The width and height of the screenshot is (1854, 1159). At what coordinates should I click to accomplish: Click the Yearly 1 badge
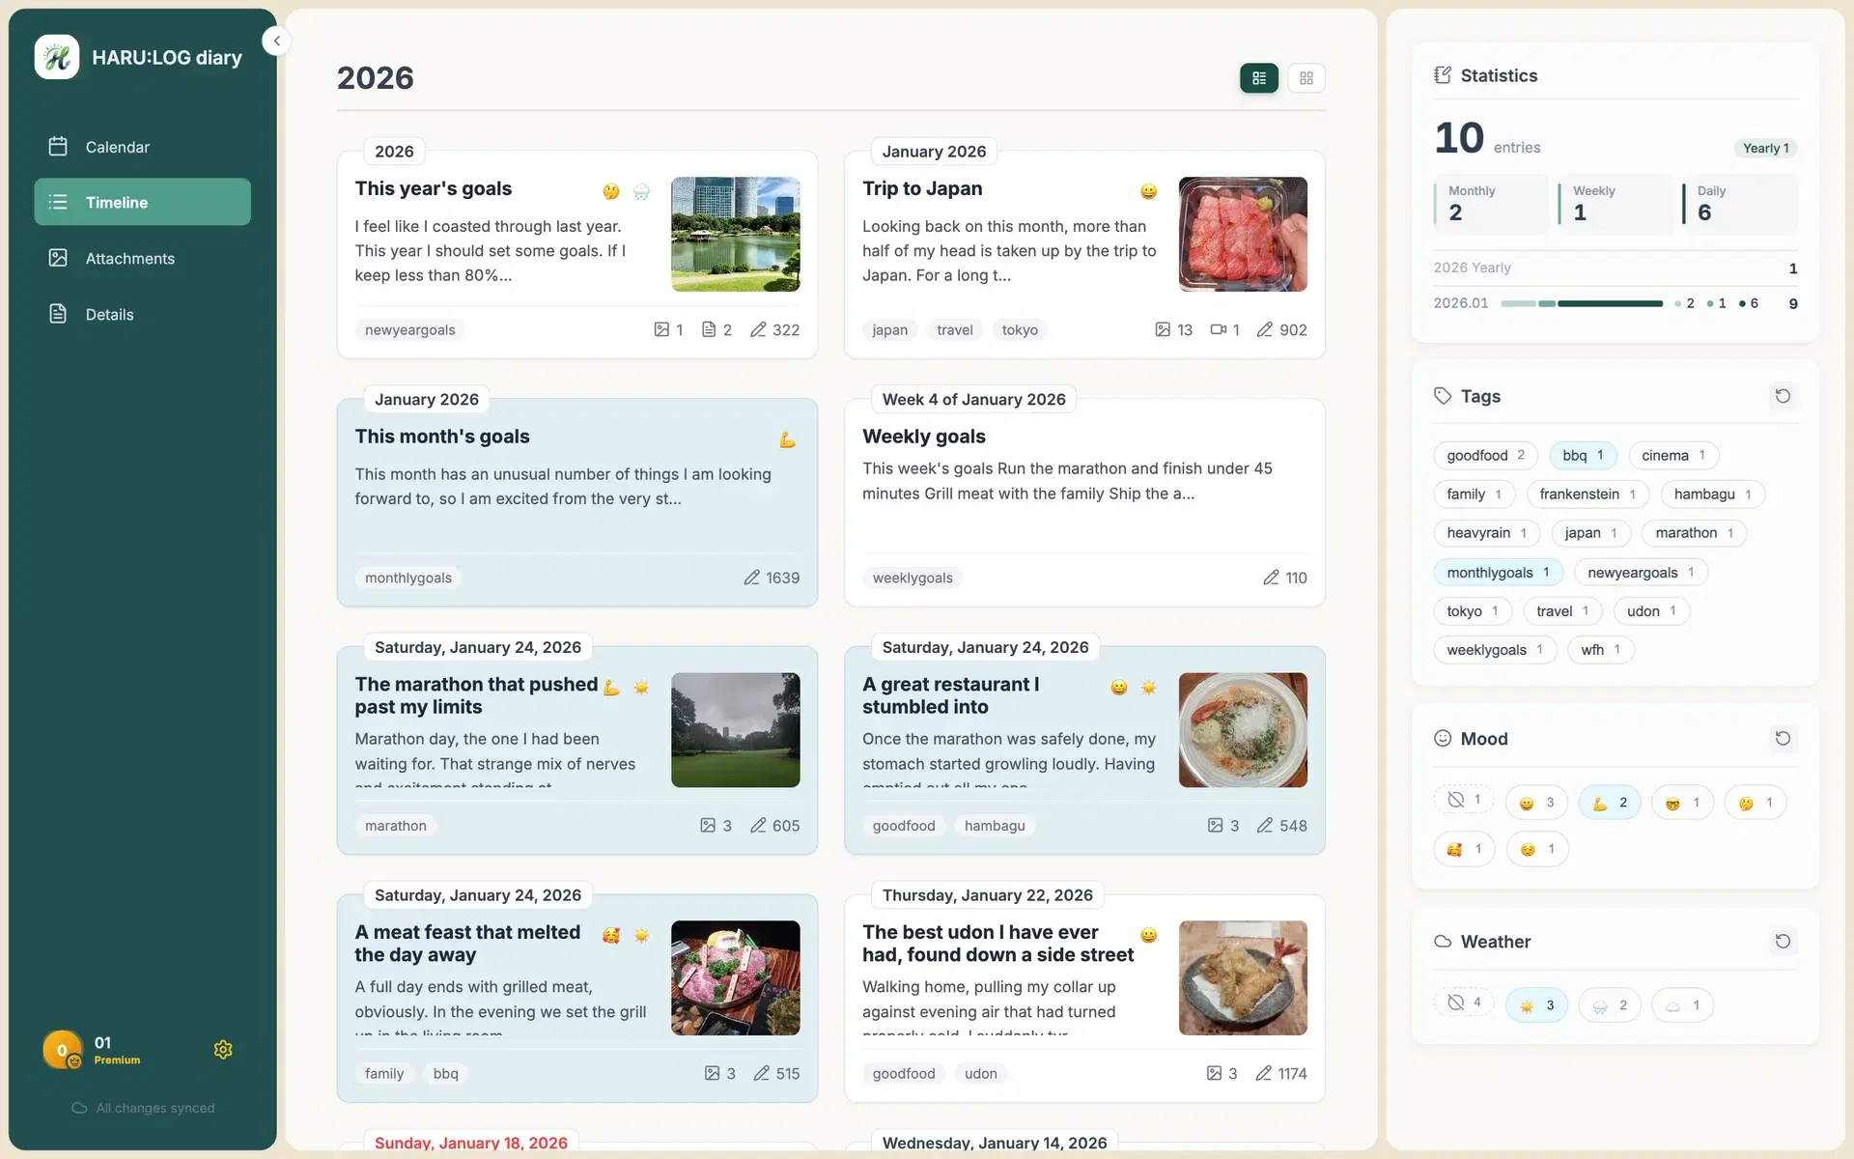1765,148
